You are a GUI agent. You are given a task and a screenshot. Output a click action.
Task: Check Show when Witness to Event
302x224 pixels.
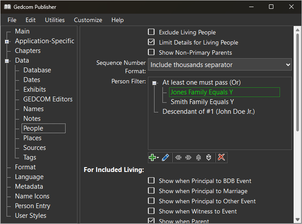pyautogui.click(x=151, y=211)
